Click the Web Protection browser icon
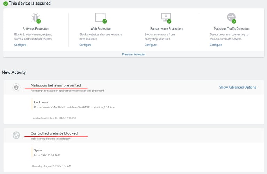Screen dimensions: 267x174 pyautogui.click(x=100, y=17)
